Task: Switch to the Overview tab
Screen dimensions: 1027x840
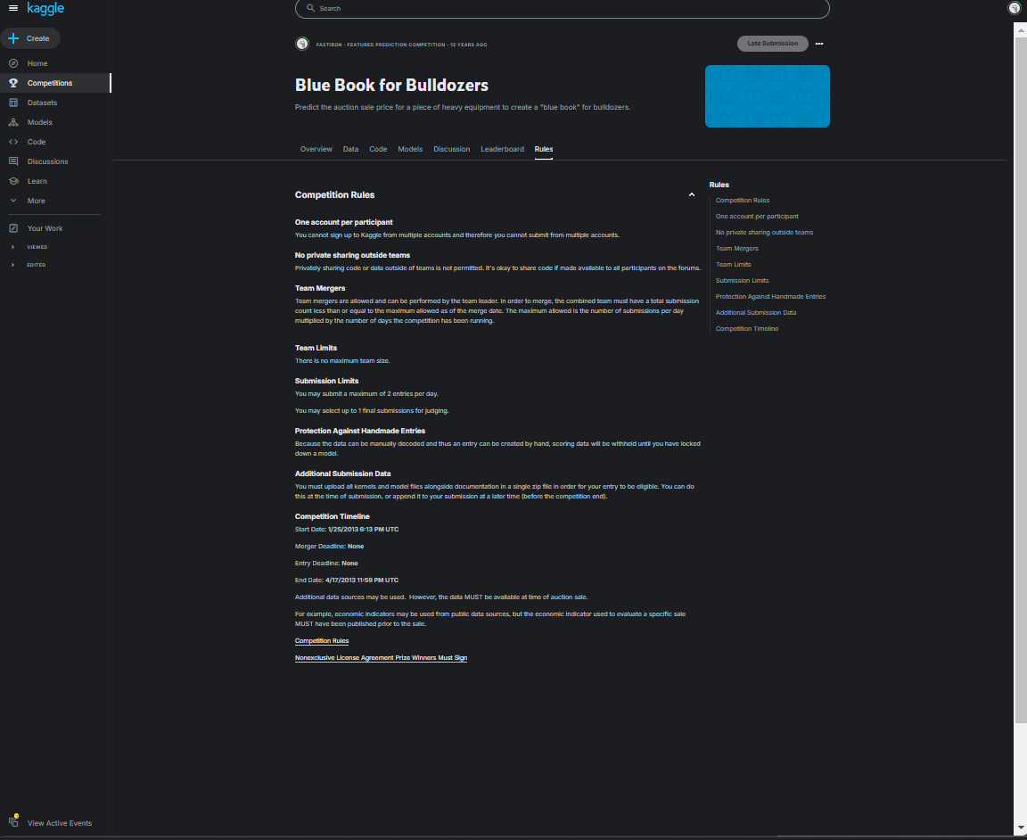Action: [x=316, y=150]
